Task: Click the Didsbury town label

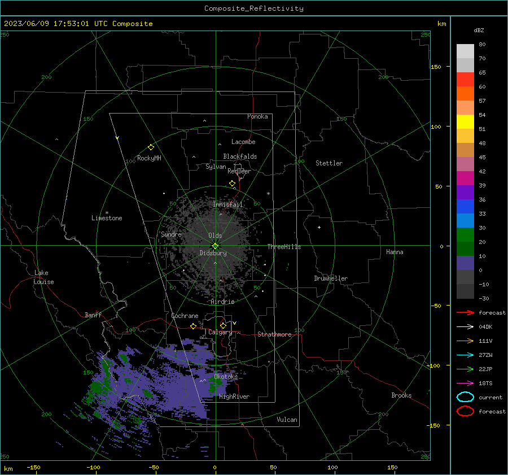Action: [213, 253]
